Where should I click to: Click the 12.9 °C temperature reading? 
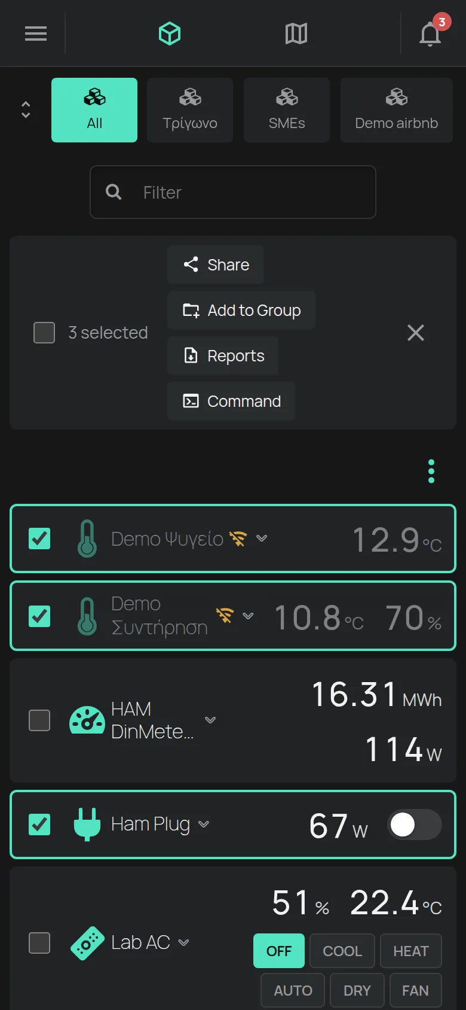click(x=397, y=540)
